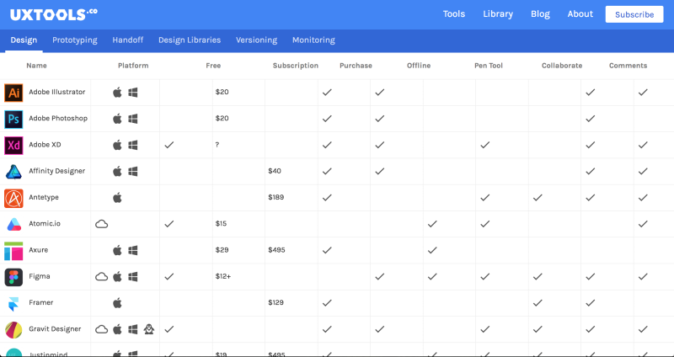Screen dimensions: 674x357
Task: Open the Library navigation link
Action: point(498,14)
